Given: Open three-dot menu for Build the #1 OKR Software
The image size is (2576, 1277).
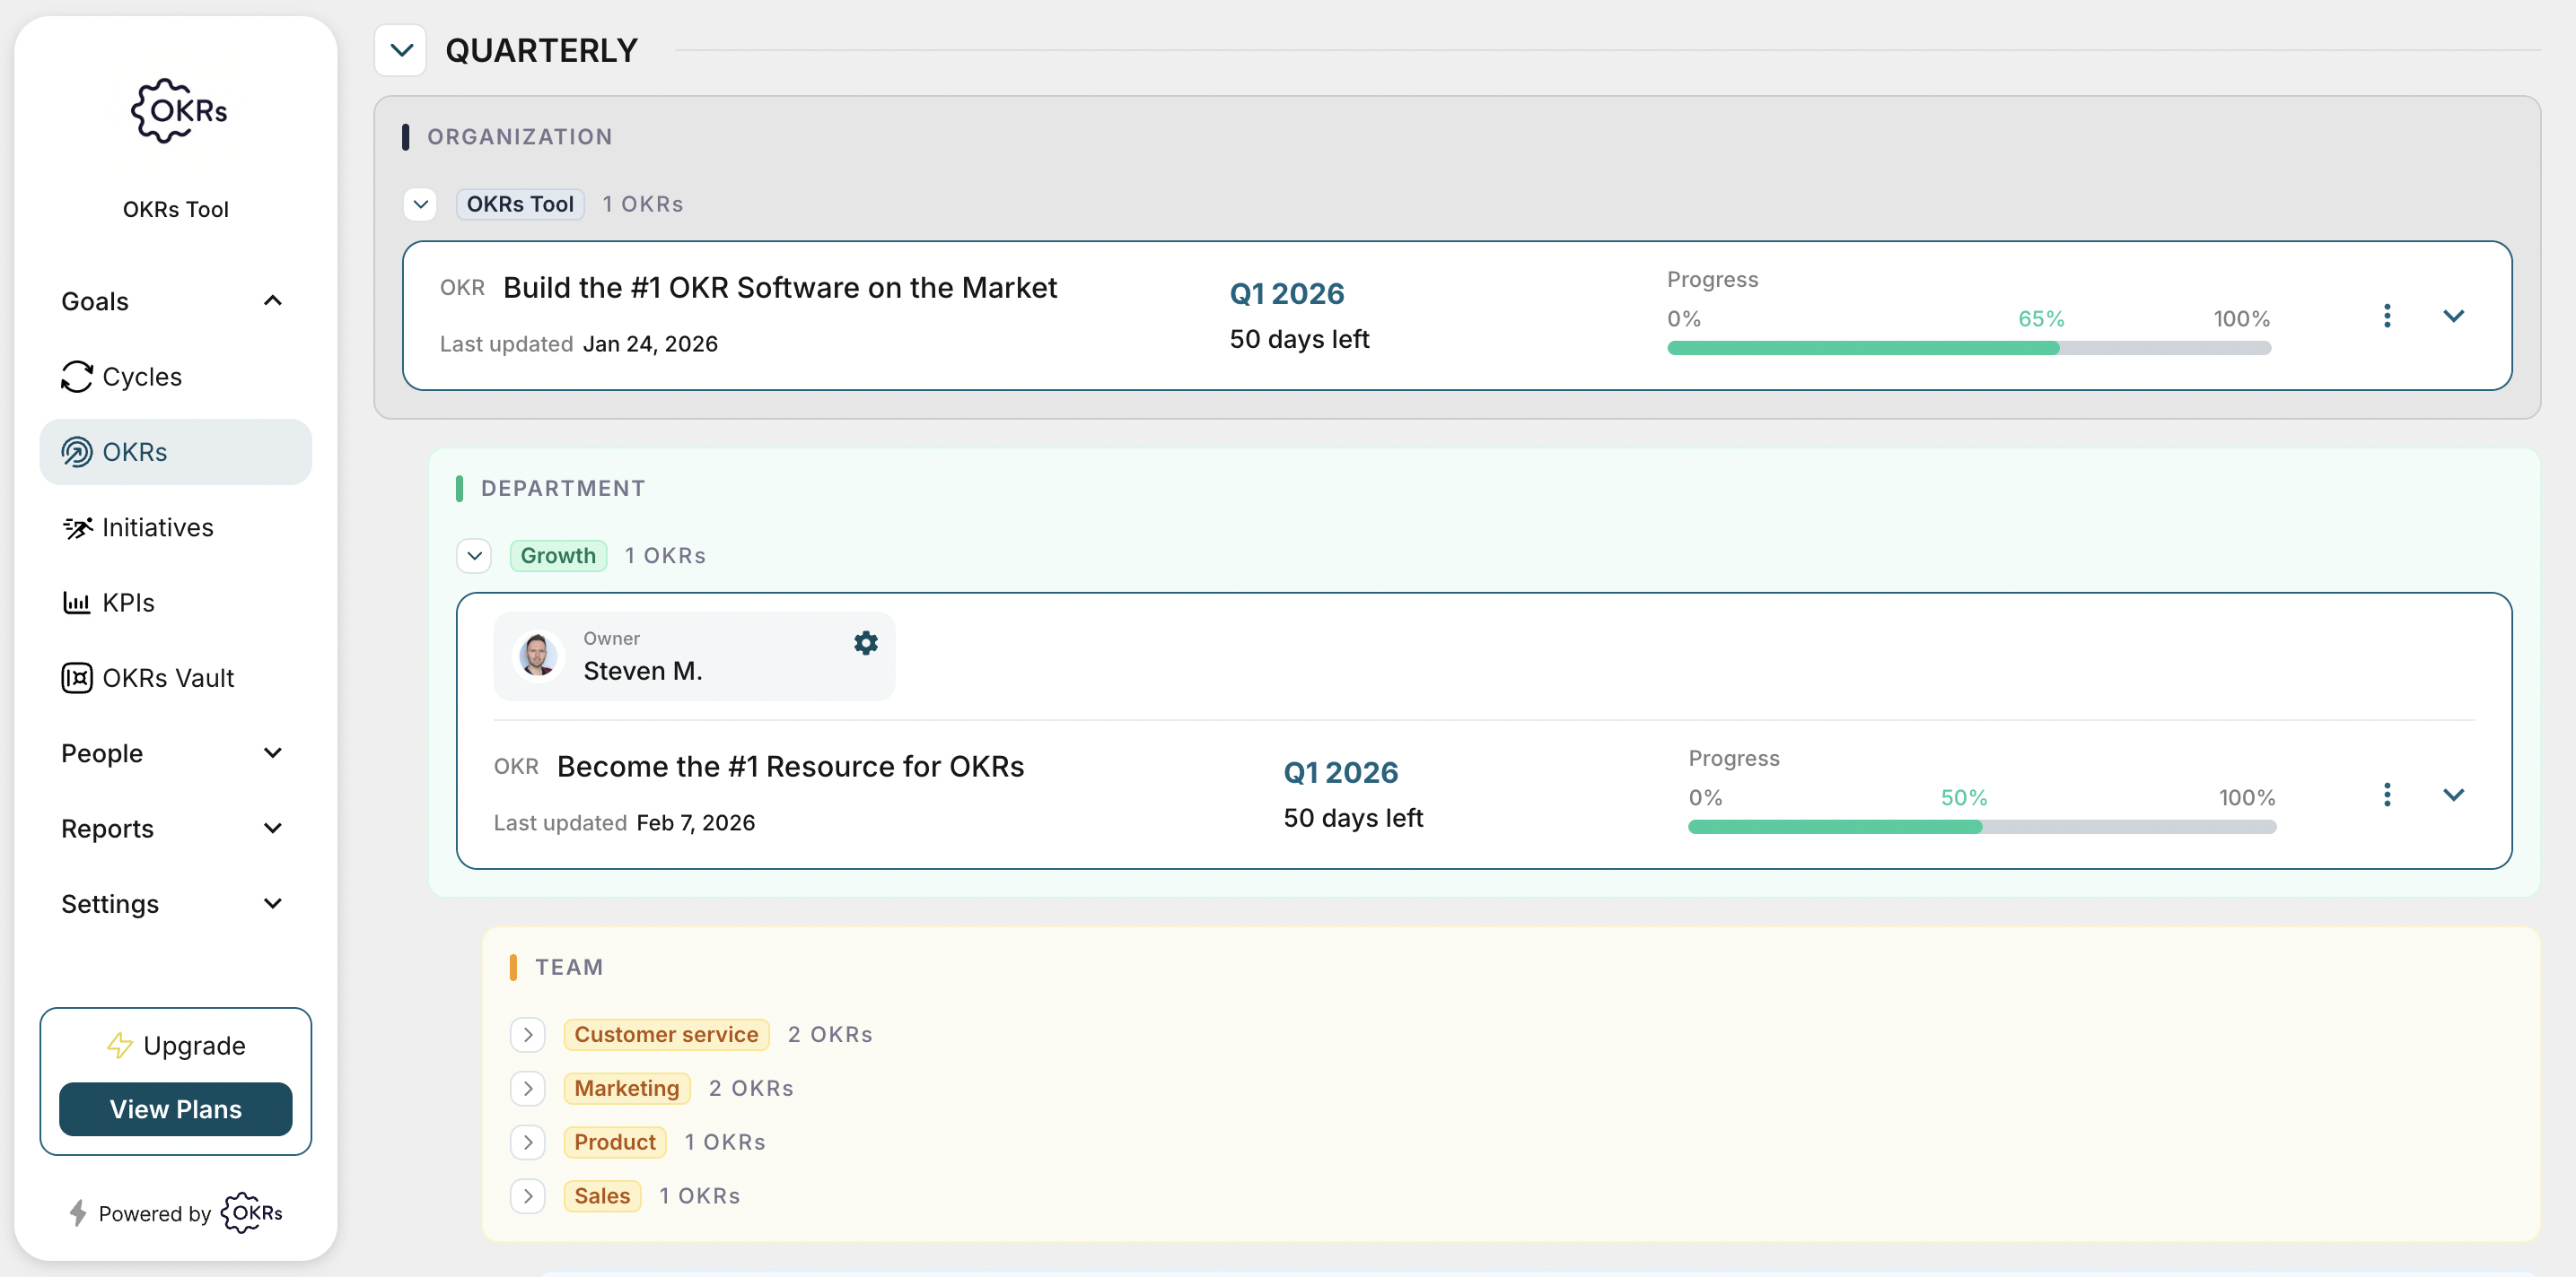Looking at the screenshot, I should click(2386, 316).
